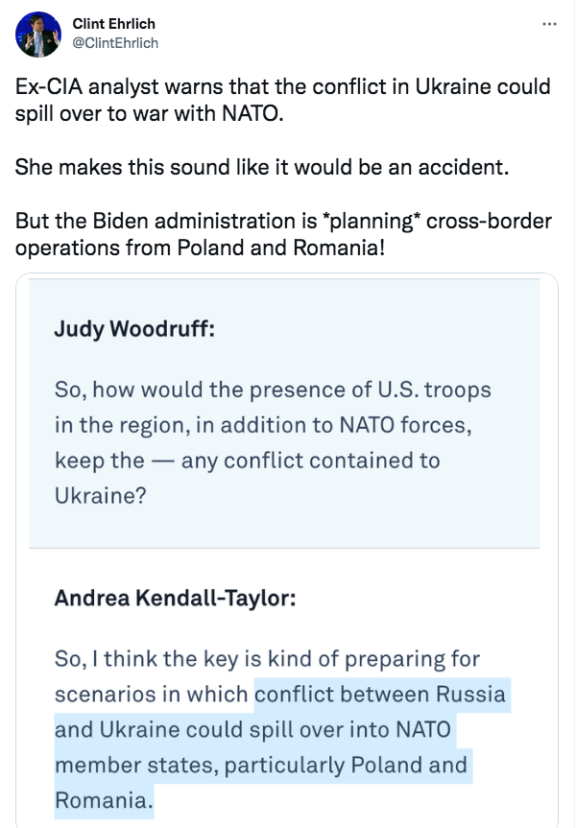Open the Clint Ehrlich display name link
The width and height of the screenshot is (576, 828).
click(113, 24)
